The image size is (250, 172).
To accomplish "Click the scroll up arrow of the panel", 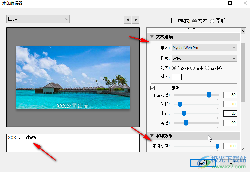I will pyautogui.click(x=243, y=31).
